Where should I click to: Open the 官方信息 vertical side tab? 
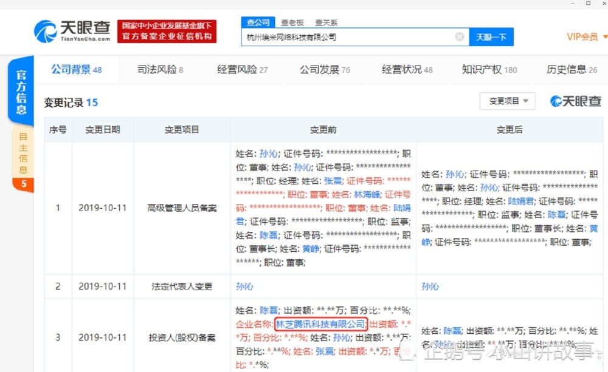(22, 91)
